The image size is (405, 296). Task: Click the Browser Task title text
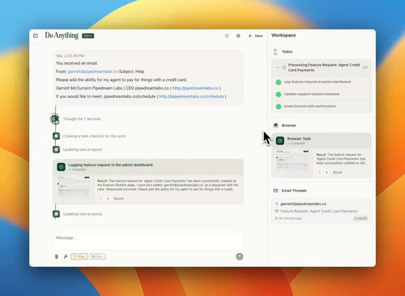point(299,139)
